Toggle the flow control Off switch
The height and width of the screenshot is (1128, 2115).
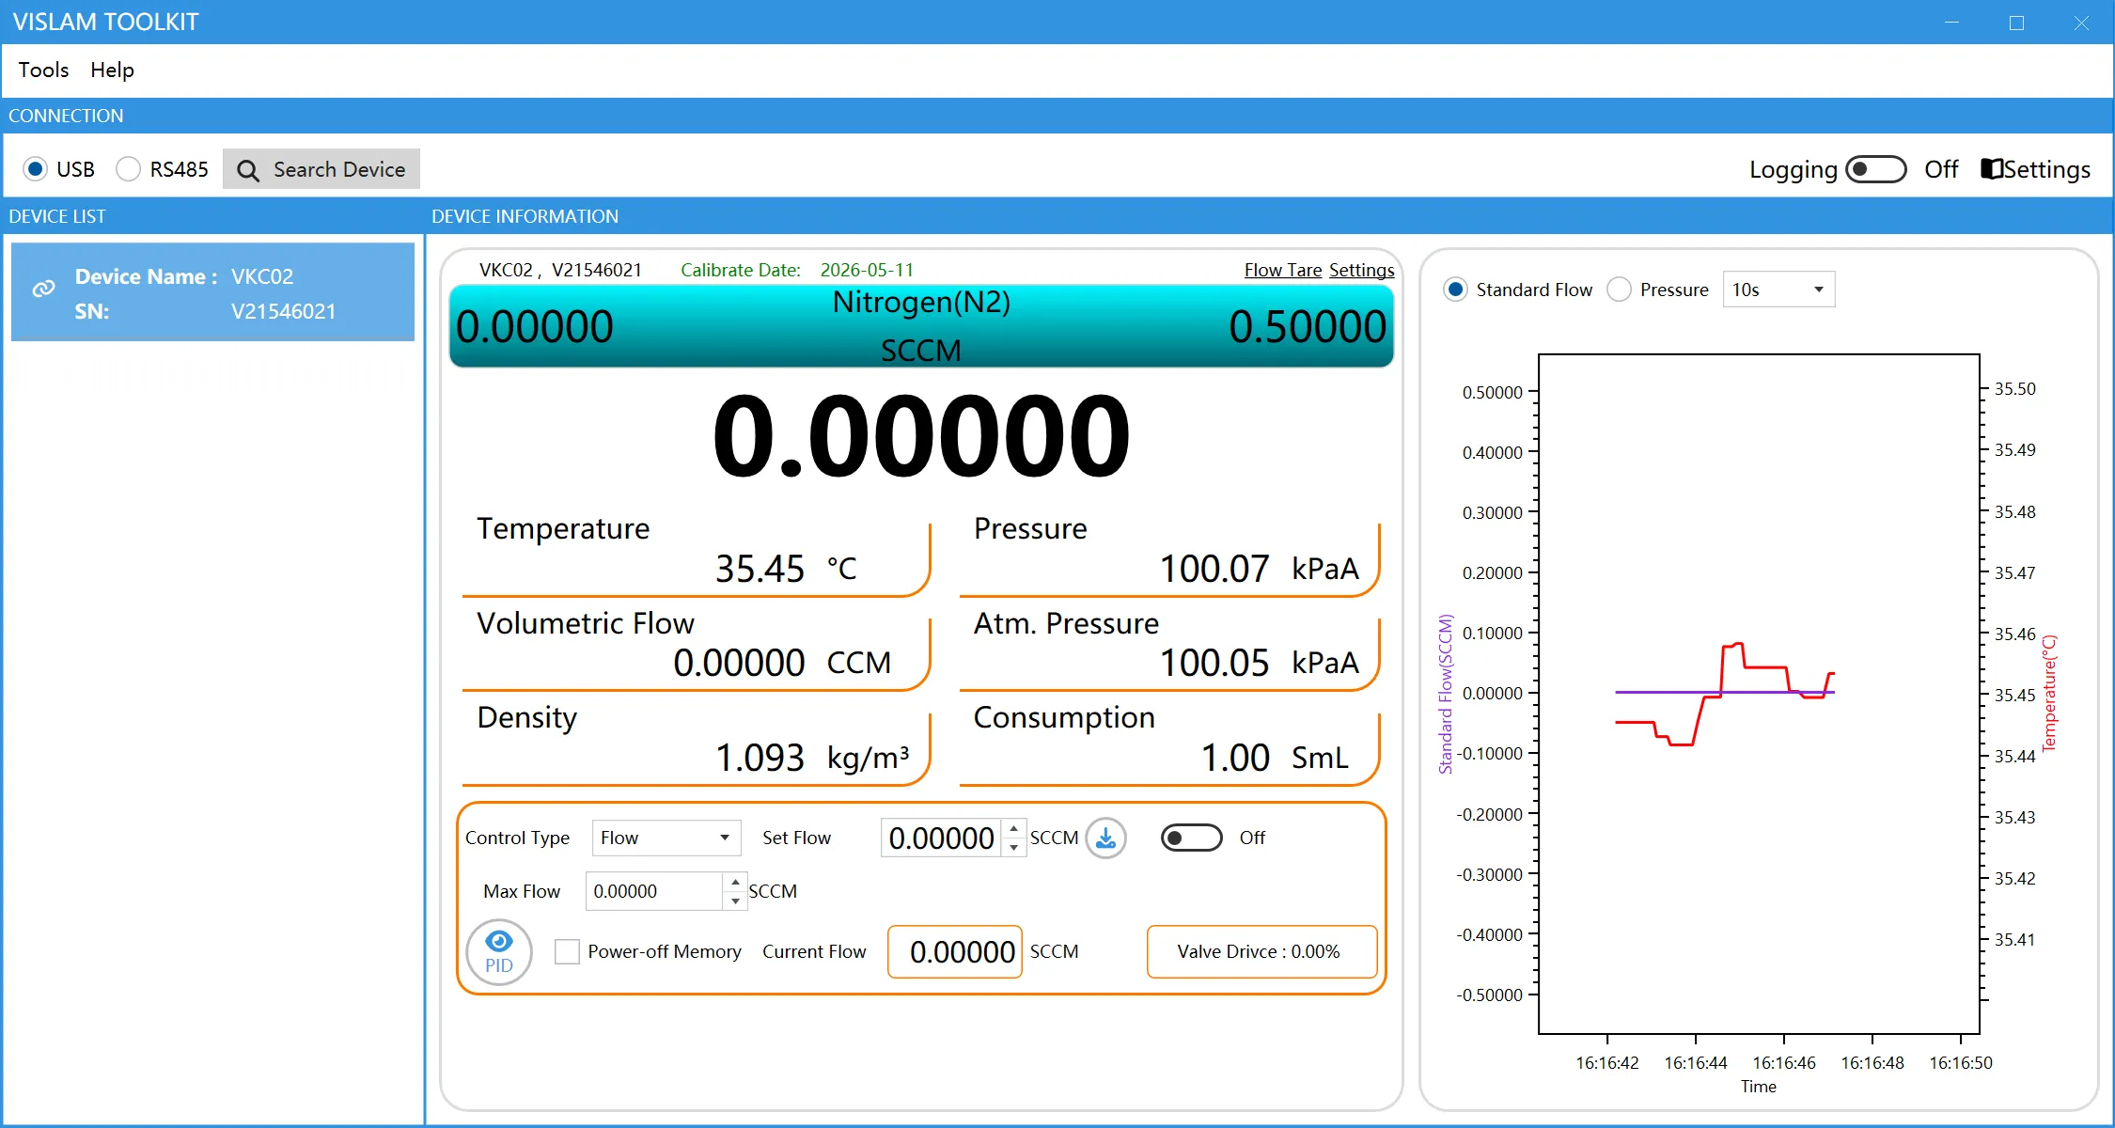point(1191,838)
